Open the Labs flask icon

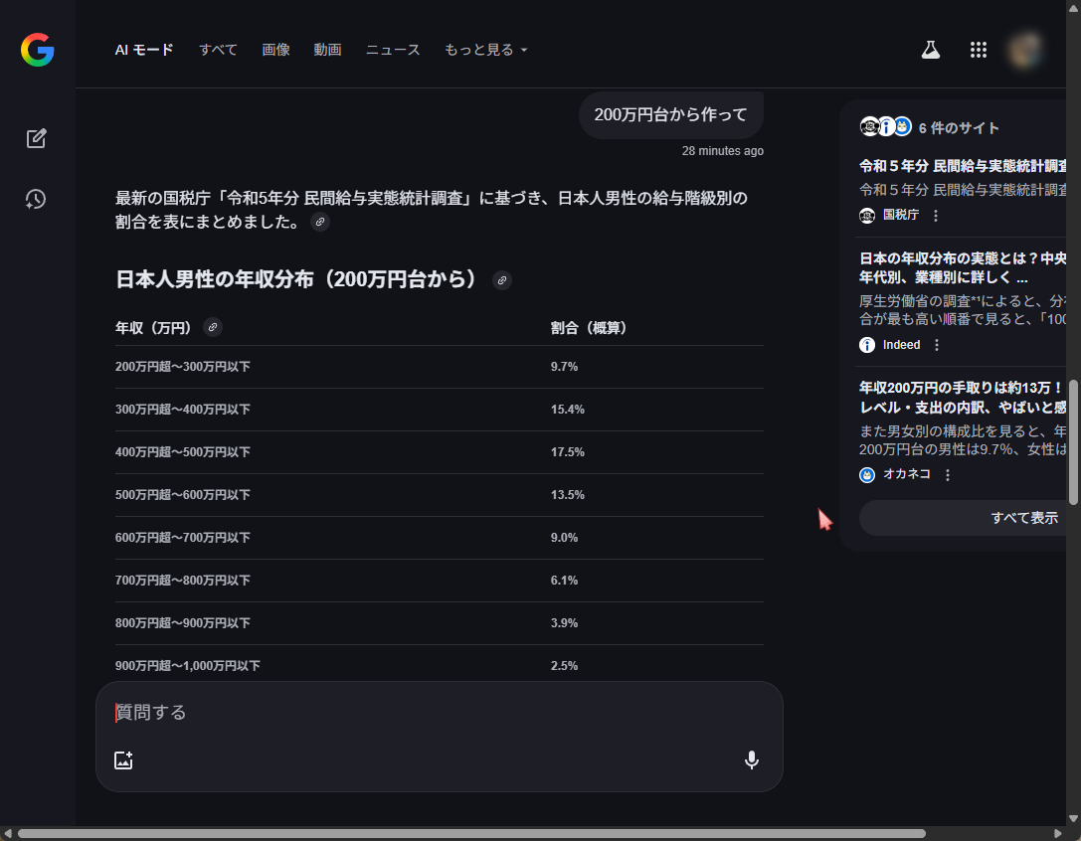[x=930, y=50]
